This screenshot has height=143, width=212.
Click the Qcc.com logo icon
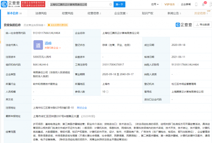(4, 4)
